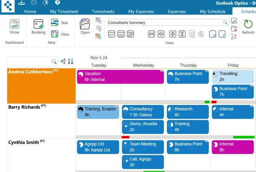
Task: Expand row height icon
Action: (x=182, y=34)
